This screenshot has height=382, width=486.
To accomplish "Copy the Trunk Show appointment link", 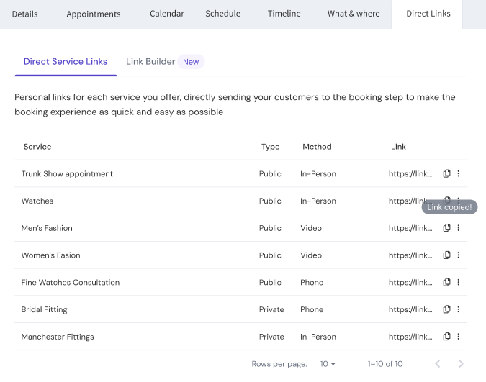I will tap(446, 173).
